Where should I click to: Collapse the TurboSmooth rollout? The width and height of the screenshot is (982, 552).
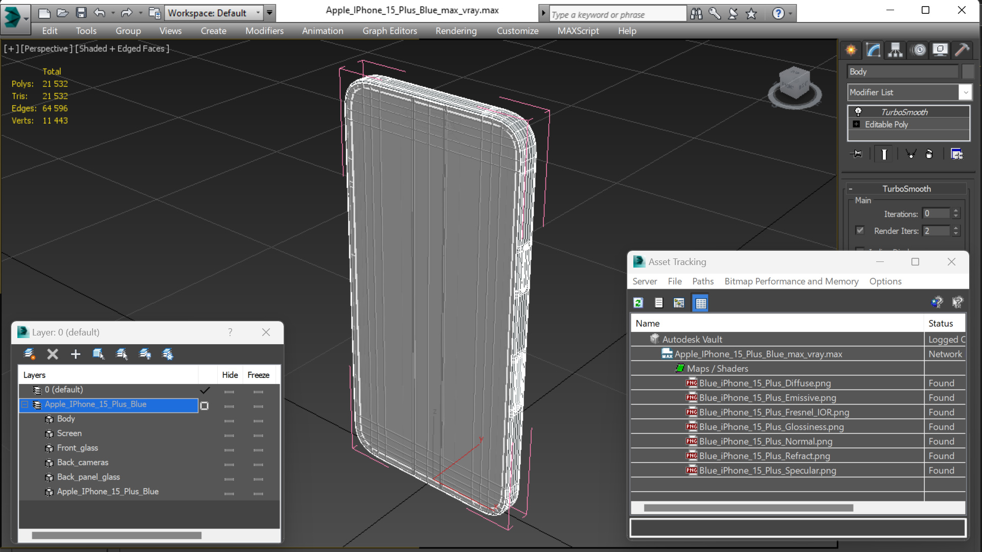click(x=851, y=188)
